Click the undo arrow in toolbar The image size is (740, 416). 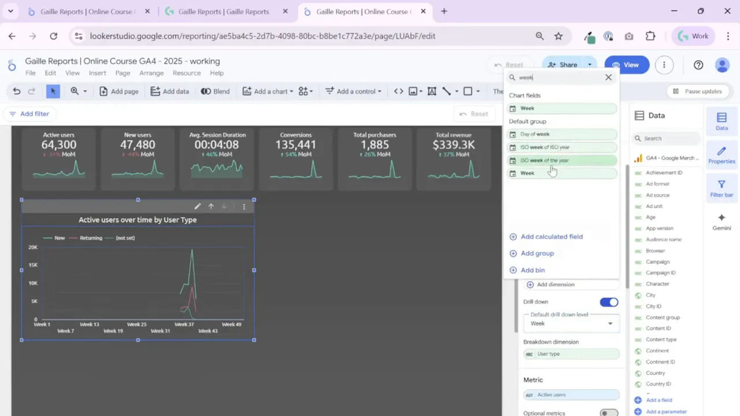(17, 91)
